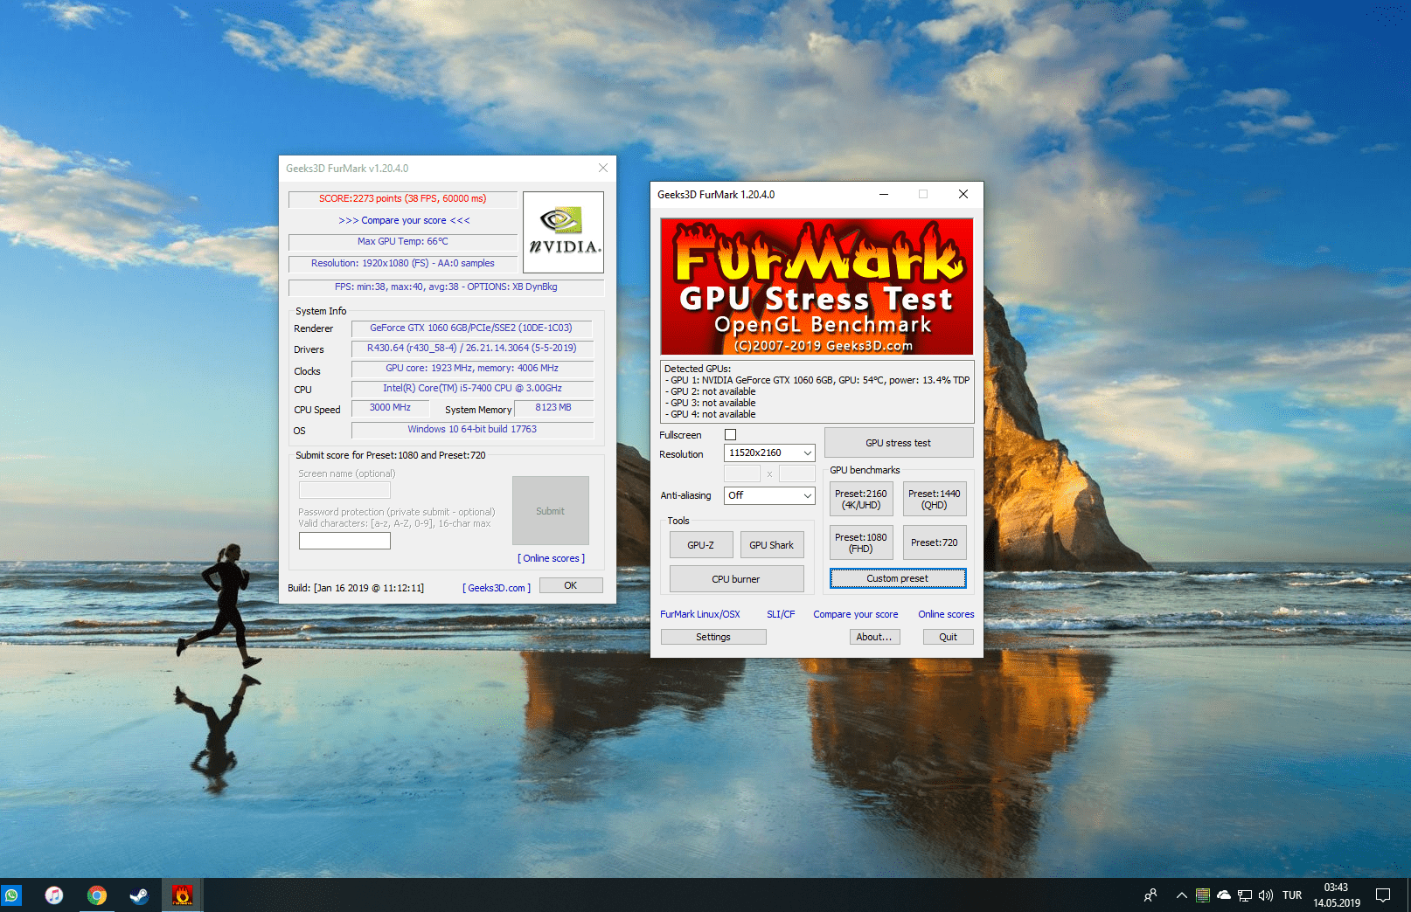Click the 'FPS: min:38, max:40, avg:38' text

[446, 287]
